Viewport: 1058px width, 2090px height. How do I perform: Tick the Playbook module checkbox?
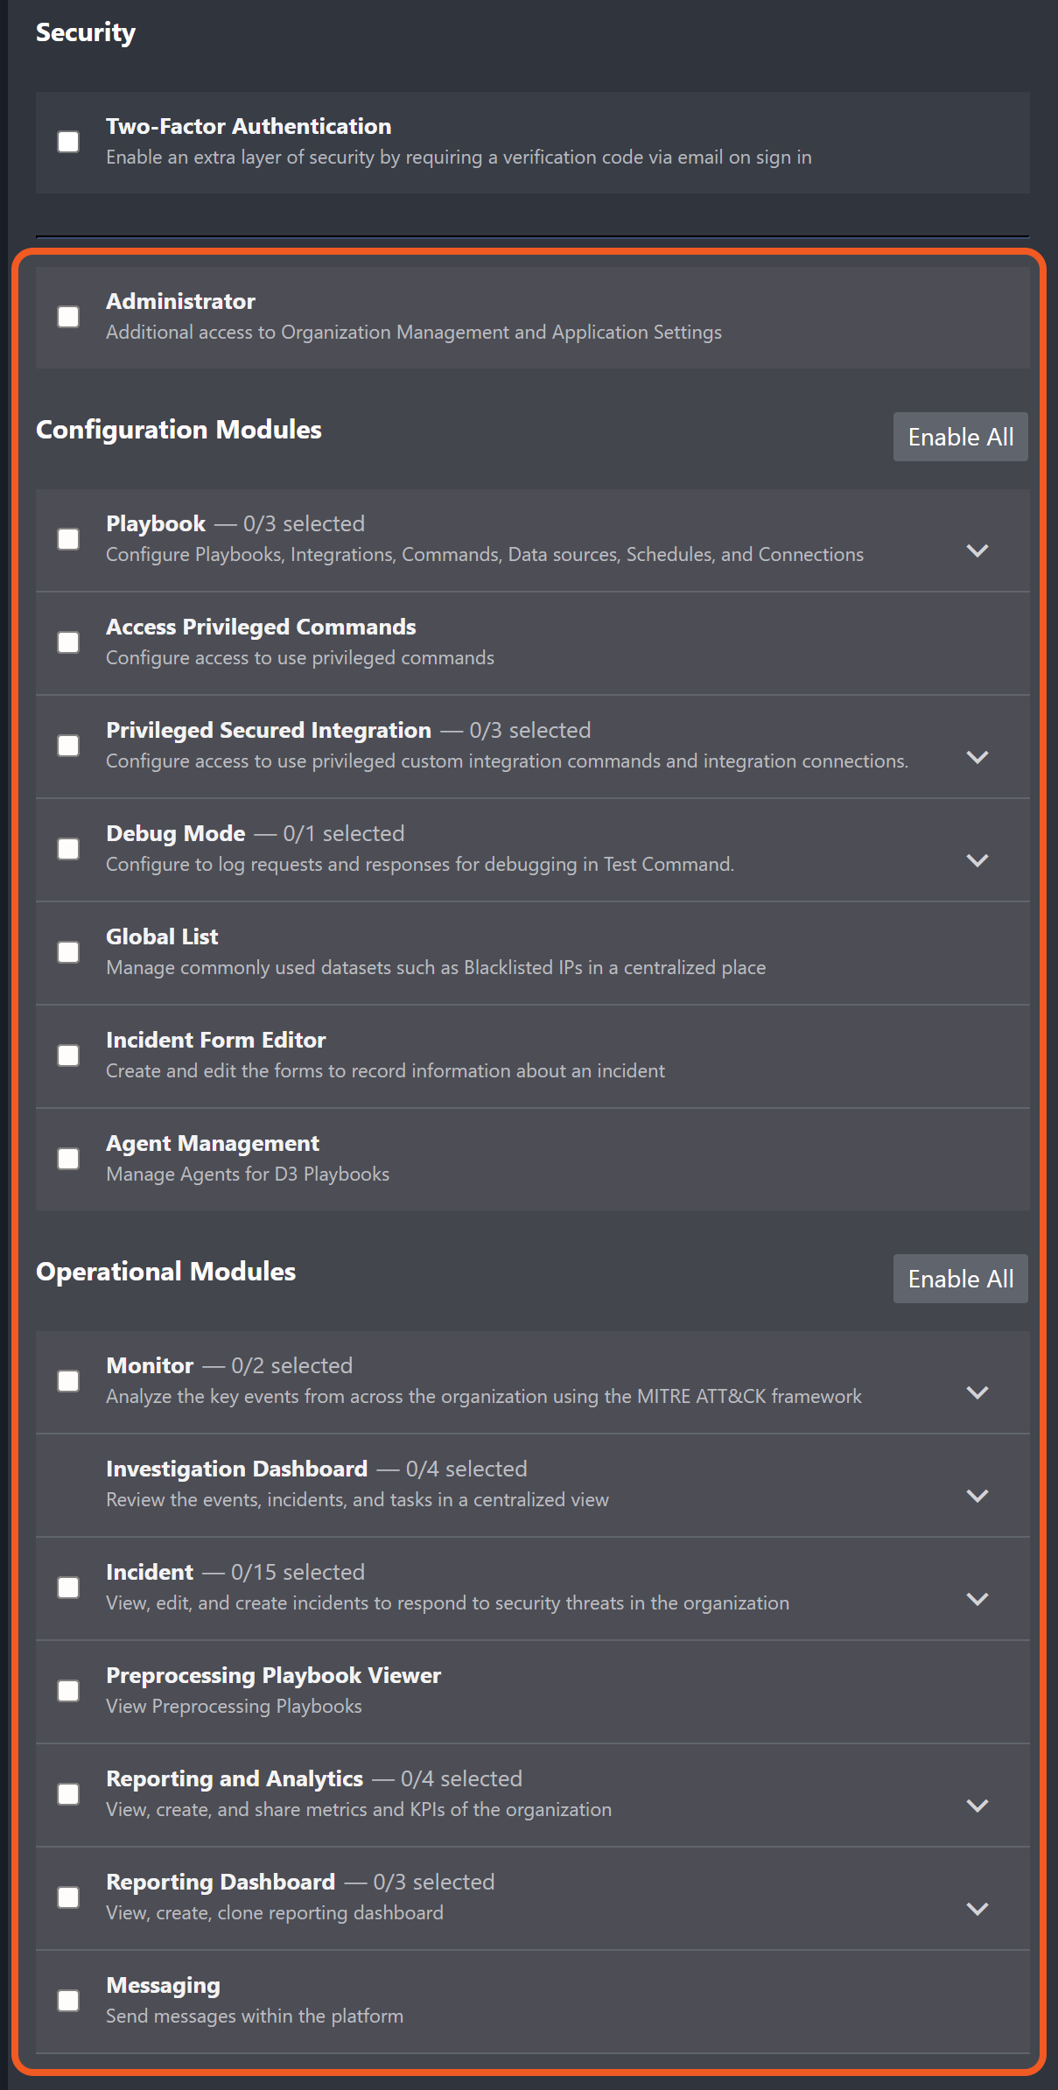point(68,539)
